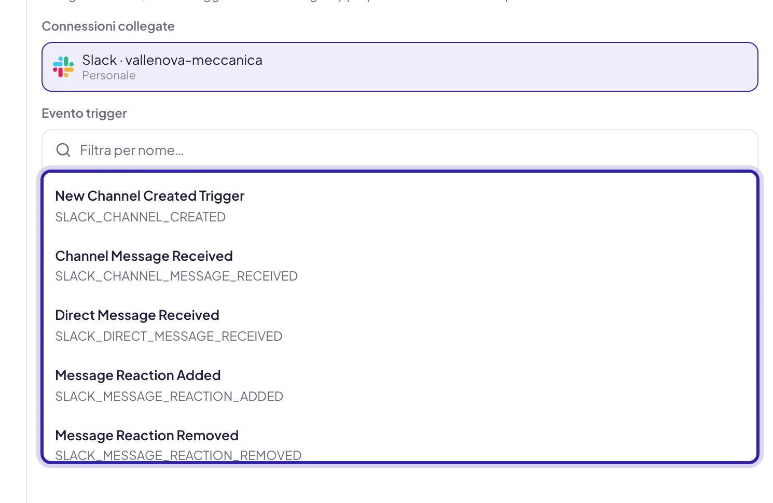Select Message Reaction Added trigger
This screenshot has width=773, height=503.
click(x=399, y=385)
